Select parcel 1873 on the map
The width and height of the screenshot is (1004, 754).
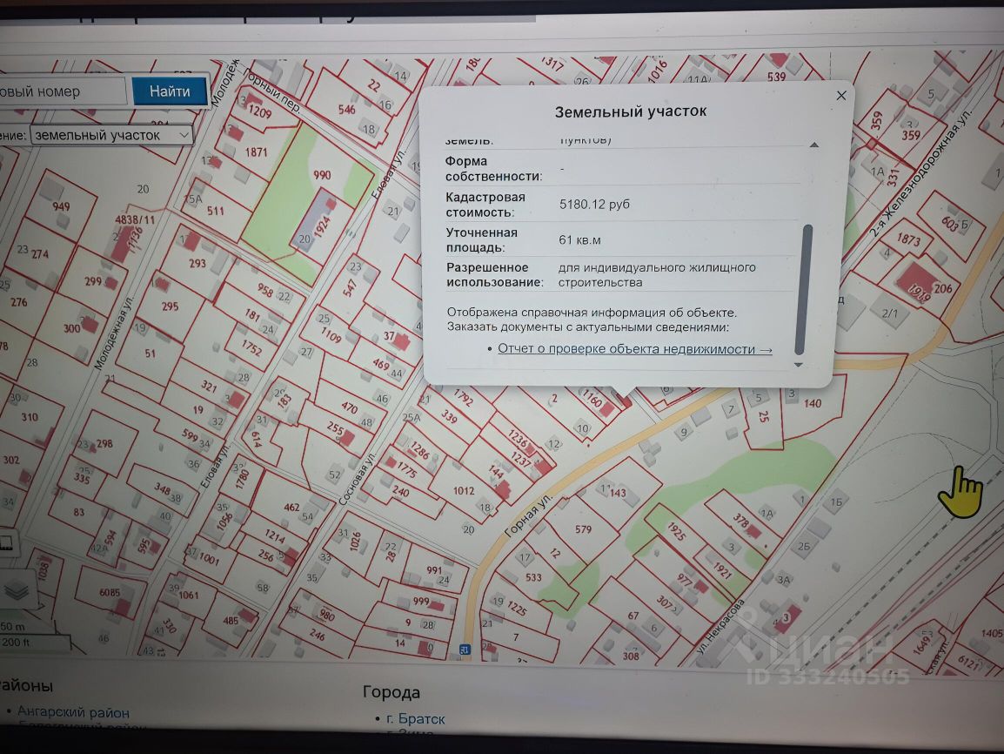point(908,239)
